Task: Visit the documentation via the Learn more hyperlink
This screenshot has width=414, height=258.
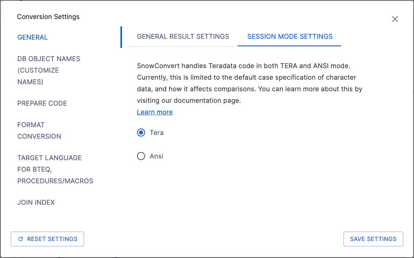Action: (x=155, y=112)
